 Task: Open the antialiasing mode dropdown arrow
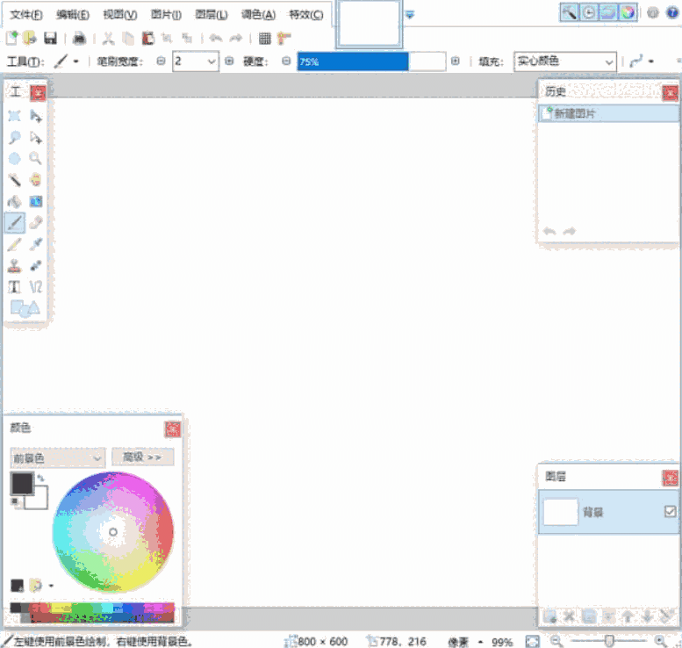650,61
